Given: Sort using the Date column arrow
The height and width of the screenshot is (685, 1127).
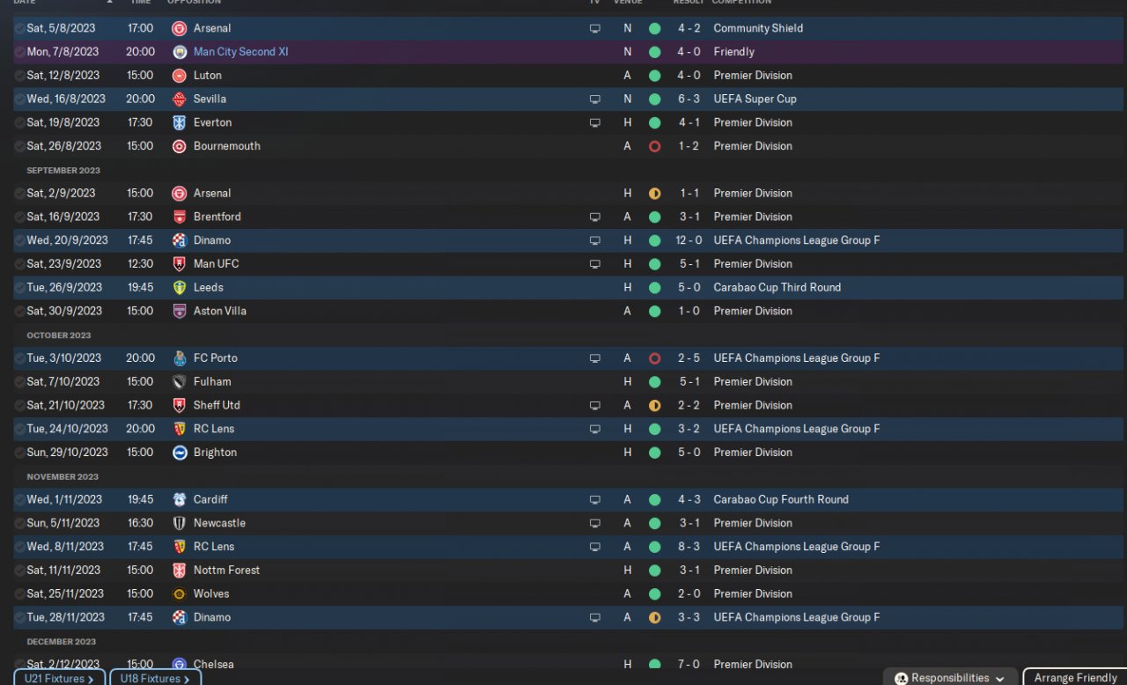Looking at the screenshot, I should pos(110,2).
